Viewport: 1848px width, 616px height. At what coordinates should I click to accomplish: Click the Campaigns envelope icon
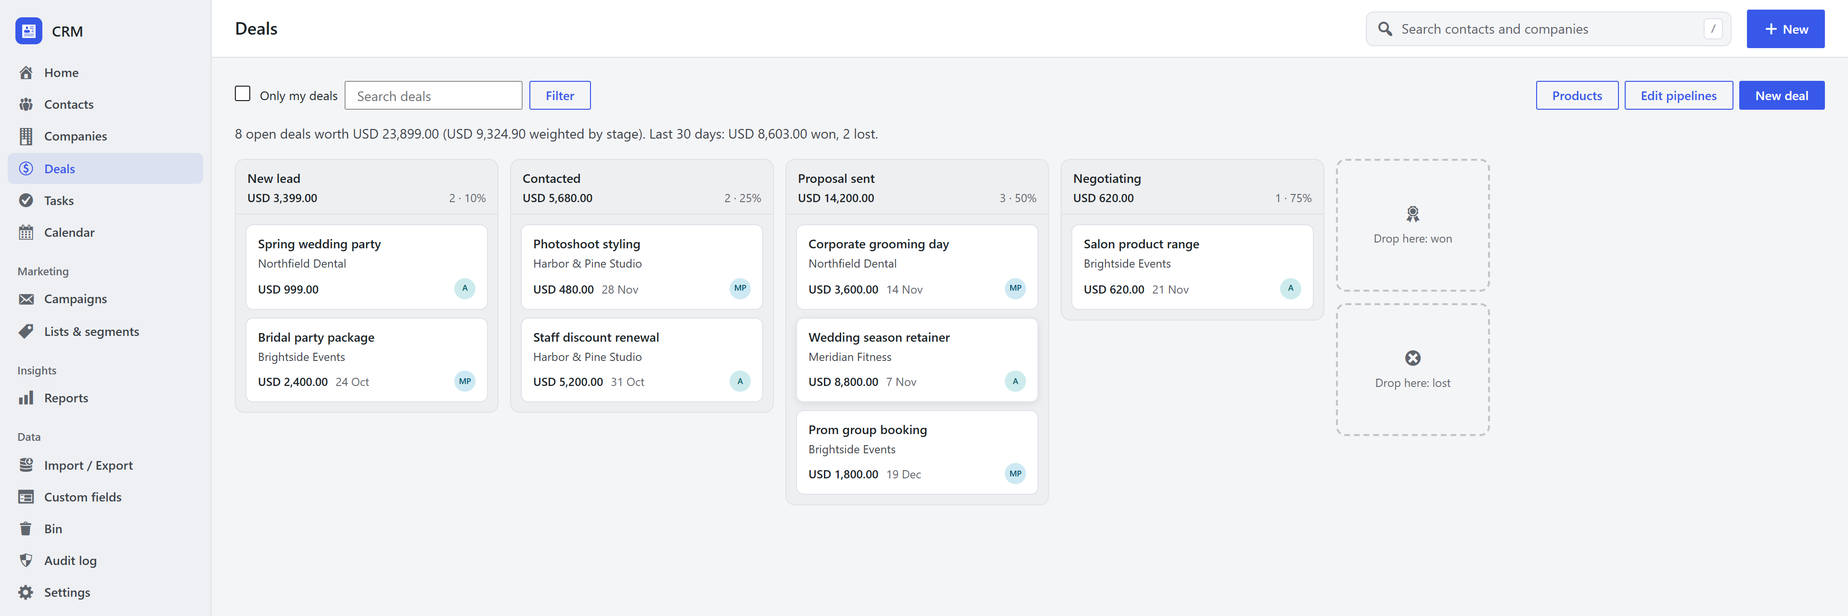(26, 299)
